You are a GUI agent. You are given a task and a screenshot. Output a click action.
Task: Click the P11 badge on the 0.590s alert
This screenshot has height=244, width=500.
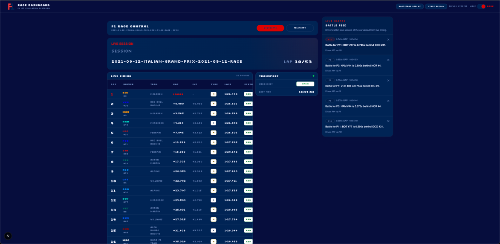[330, 121]
